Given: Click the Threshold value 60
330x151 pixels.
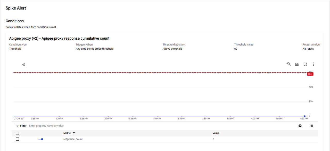Looking at the screenshot, I should pos(236,49).
